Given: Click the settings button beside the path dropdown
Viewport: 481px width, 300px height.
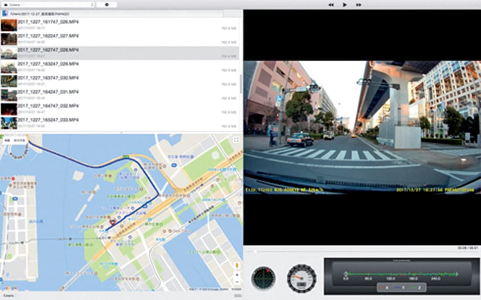Looking at the screenshot, I should point(107,5).
